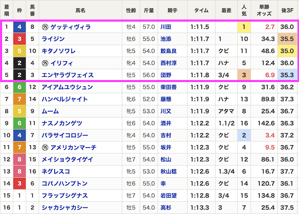Click red frame 3 badge beside ライジン

(20, 39)
